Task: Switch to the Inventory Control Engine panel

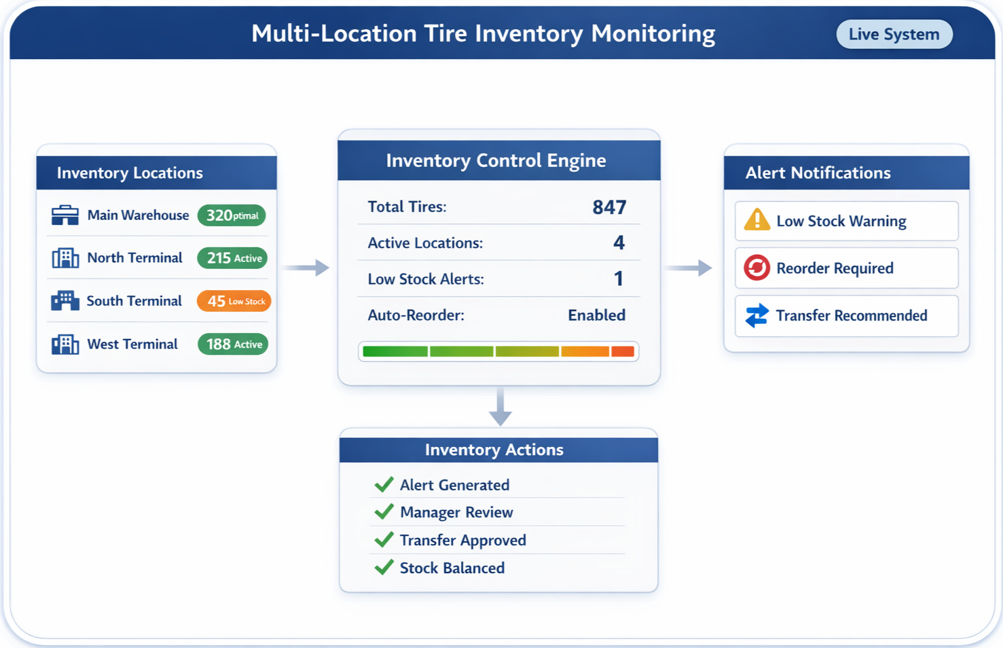Action: click(x=498, y=160)
